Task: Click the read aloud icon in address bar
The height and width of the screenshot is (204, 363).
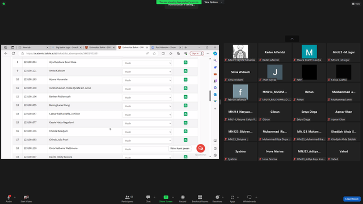Action: tap(147, 53)
